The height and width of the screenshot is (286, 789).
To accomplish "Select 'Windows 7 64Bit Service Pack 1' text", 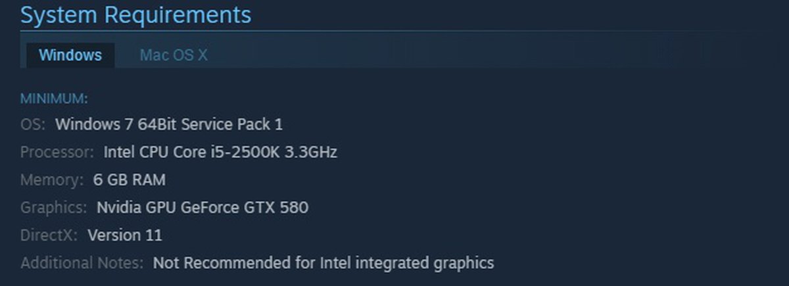I will click(x=169, y=124).
